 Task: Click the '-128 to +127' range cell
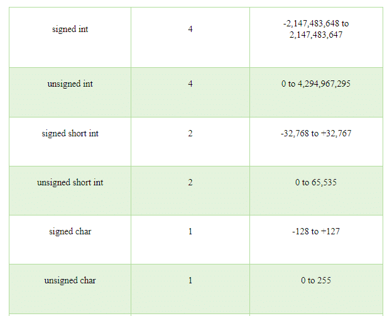[x=316, y=232]
